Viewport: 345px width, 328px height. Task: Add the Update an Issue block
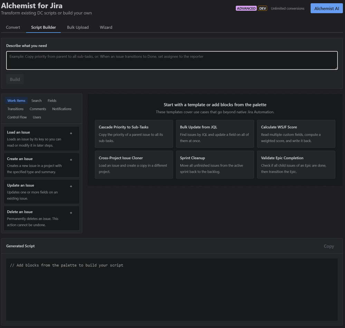pos(71,186)
